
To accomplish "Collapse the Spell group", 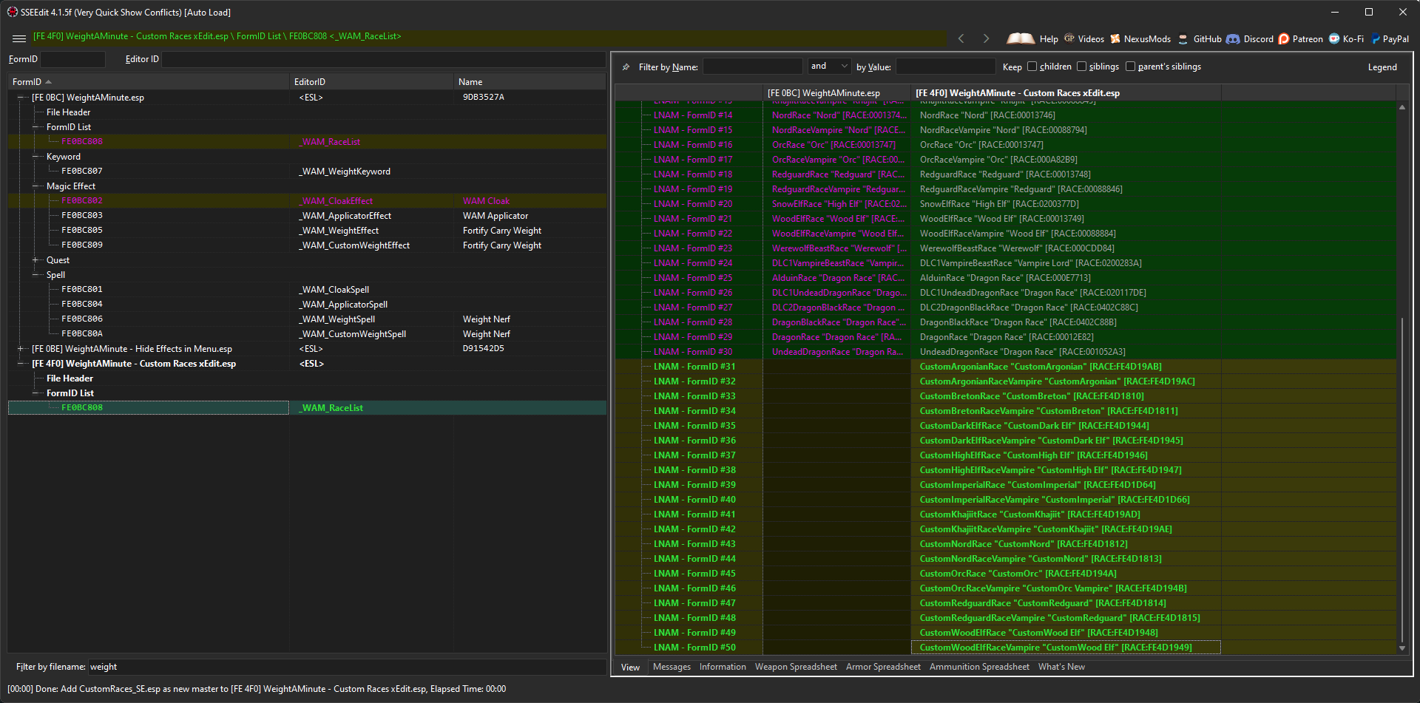I will [35, 275].
